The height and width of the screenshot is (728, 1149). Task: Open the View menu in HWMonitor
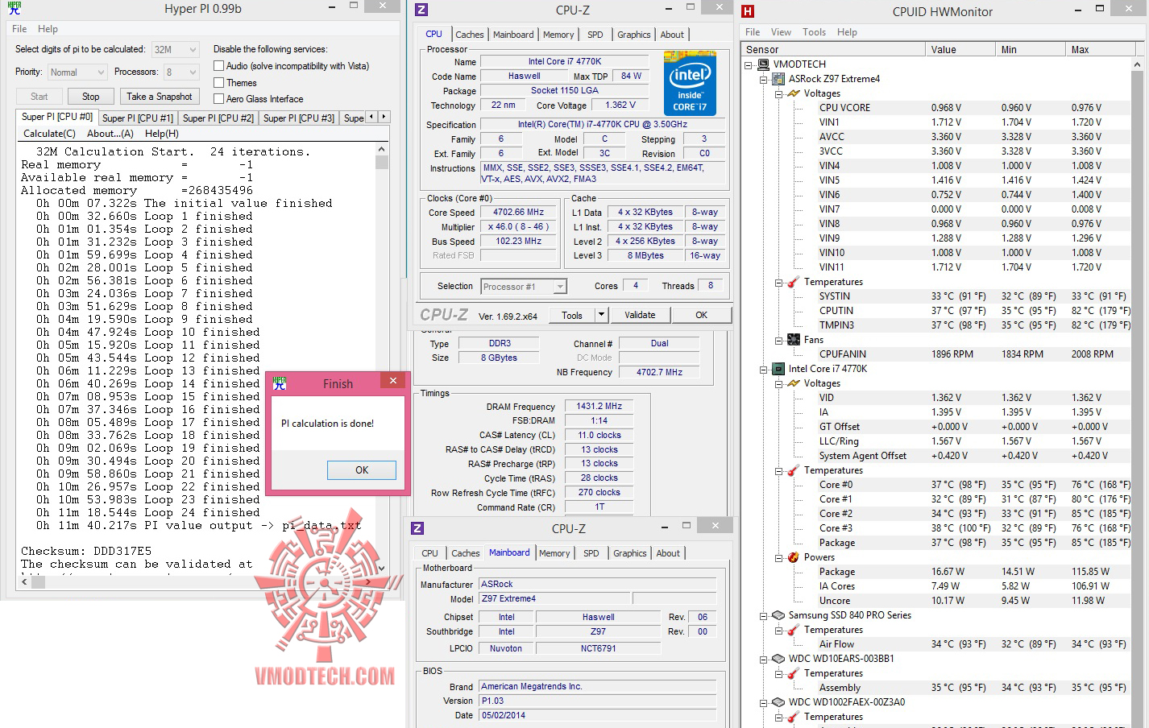(x=781, y=32)
